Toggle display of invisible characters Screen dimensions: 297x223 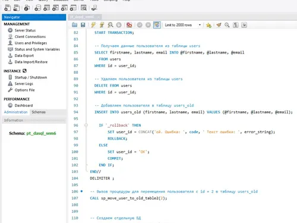tap(236, 25)
